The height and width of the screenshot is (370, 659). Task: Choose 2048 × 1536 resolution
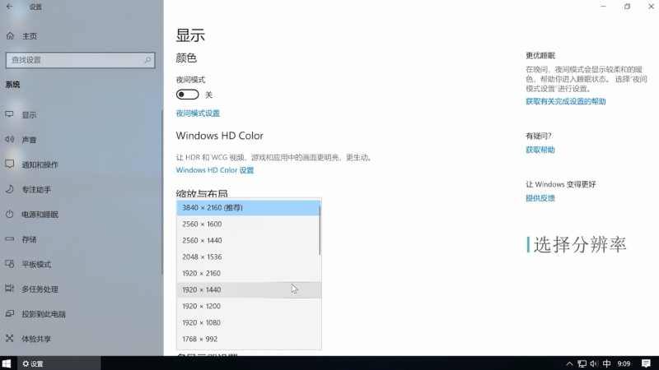[249, 257]
